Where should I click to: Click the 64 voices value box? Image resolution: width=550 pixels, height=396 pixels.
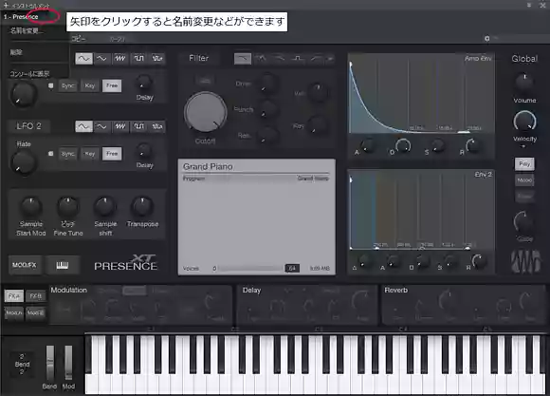coord(292,269)
